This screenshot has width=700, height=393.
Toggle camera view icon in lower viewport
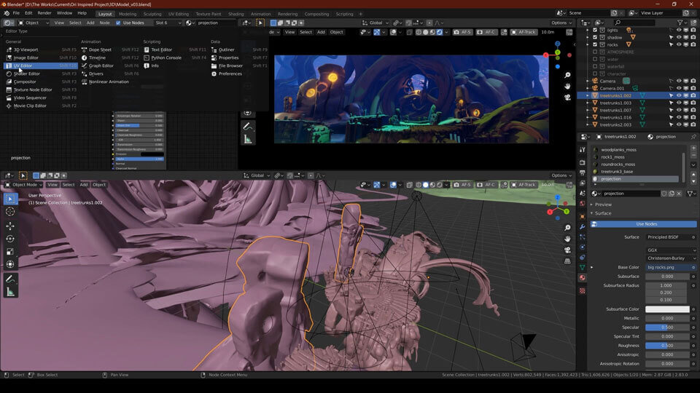(567, 250)
